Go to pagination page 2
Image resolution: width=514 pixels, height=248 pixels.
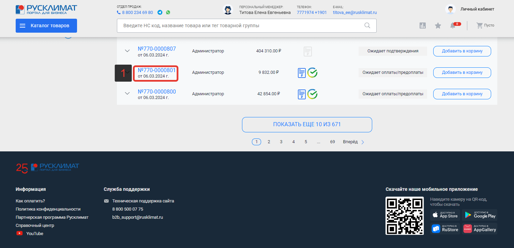[x=269, y=142]
